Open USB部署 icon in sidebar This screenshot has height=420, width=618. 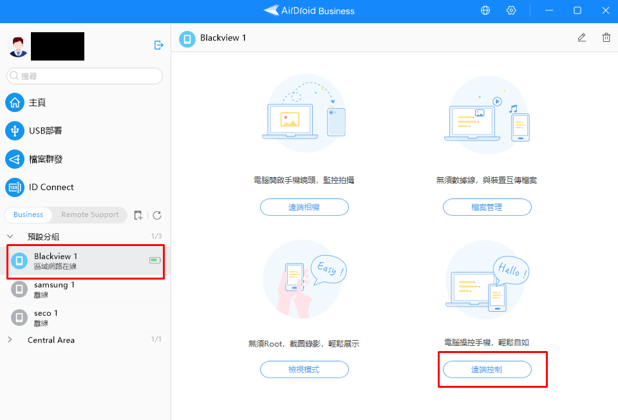tap(15, 131)
